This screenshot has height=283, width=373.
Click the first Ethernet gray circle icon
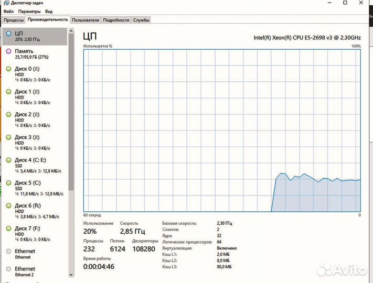(x=9, y=252)
